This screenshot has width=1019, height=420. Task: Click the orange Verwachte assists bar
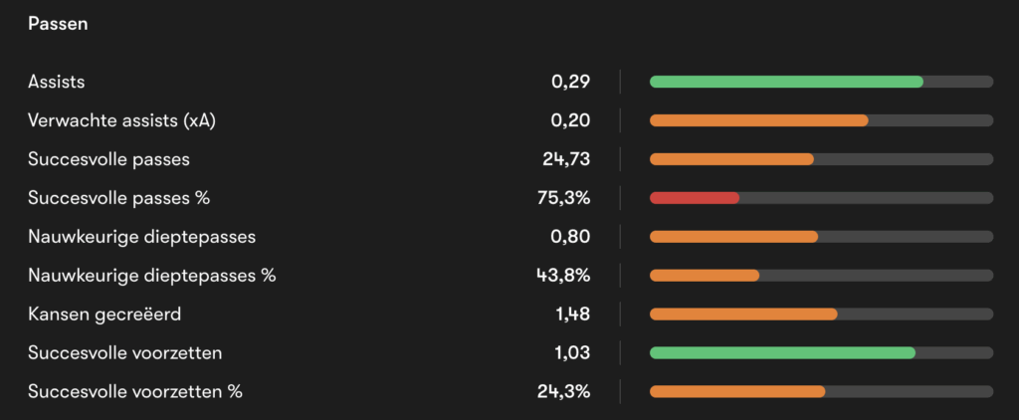pyautogui.click(x=758, y=120)
